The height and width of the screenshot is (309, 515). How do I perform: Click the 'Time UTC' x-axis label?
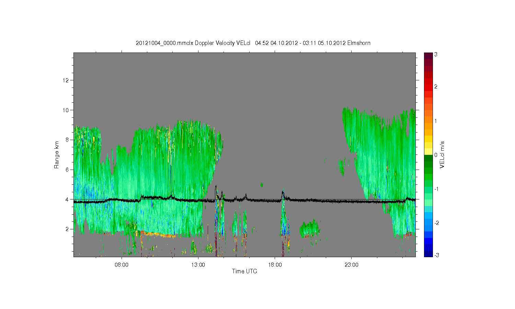point(244,271)
